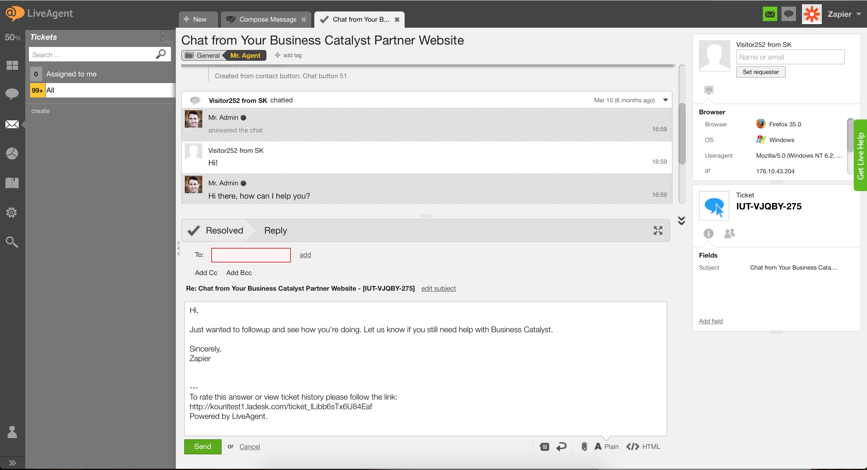Click the Name or email field
Viewport: 867px width, 470px height.
(790, 57)
